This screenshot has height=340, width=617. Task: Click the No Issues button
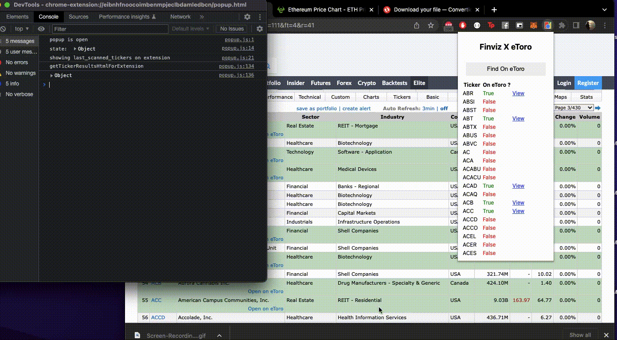point(232,29)
